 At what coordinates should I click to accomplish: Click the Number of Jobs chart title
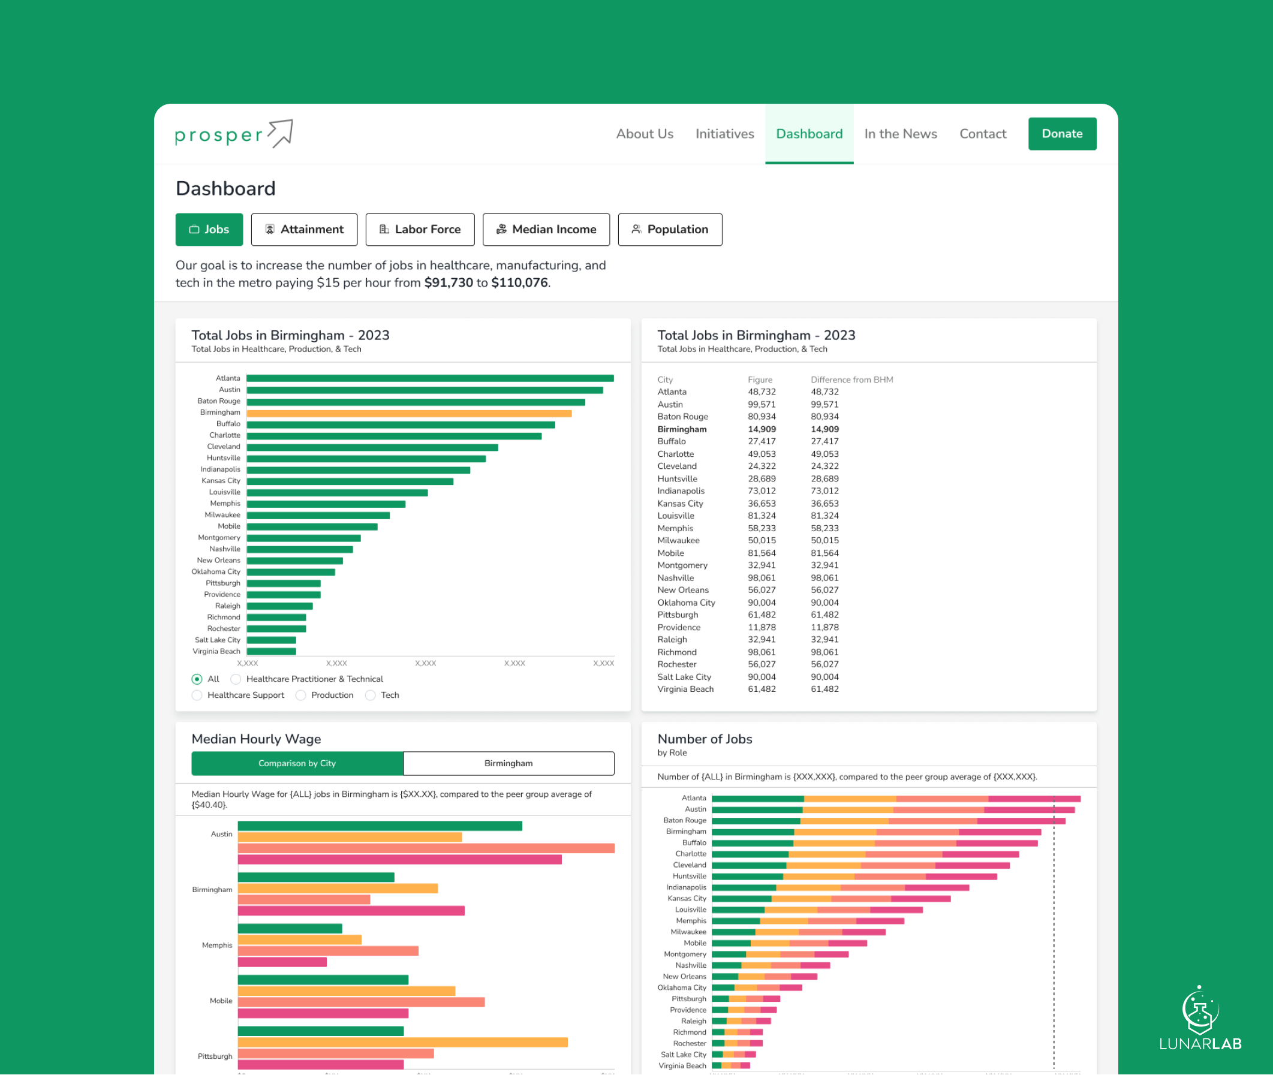pos(705,739)
